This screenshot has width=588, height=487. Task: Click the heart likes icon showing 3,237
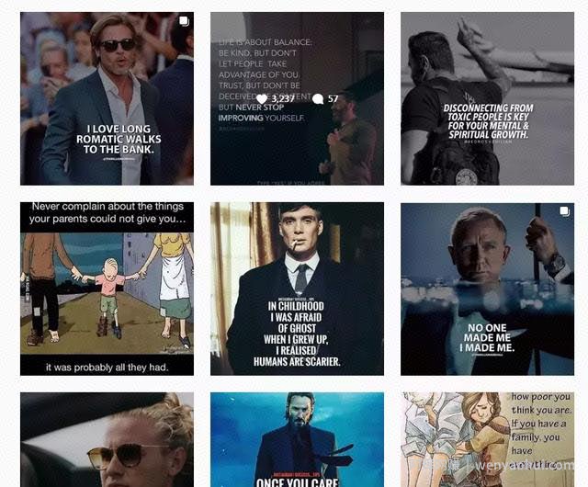(262, 99)
